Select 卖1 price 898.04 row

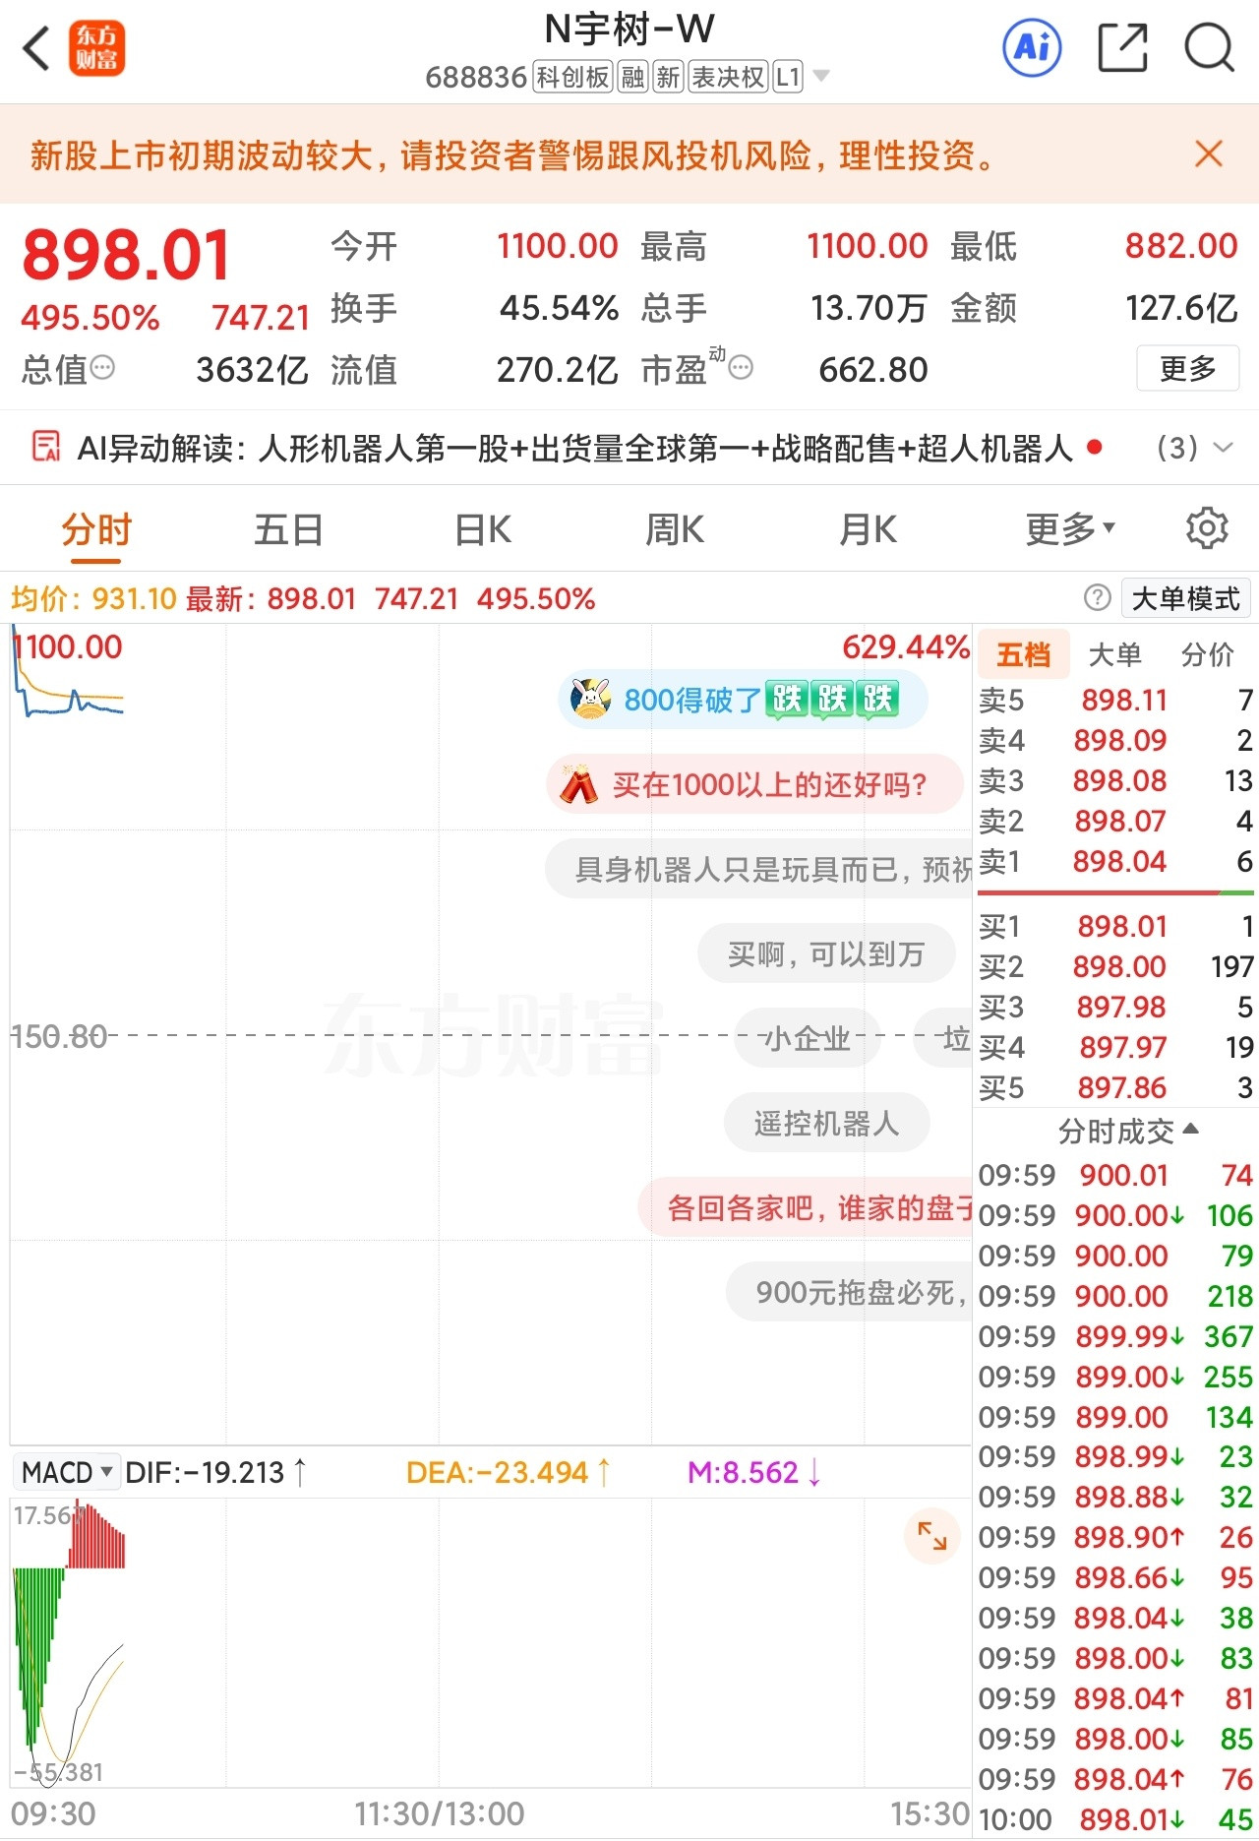pos(1115,861)
